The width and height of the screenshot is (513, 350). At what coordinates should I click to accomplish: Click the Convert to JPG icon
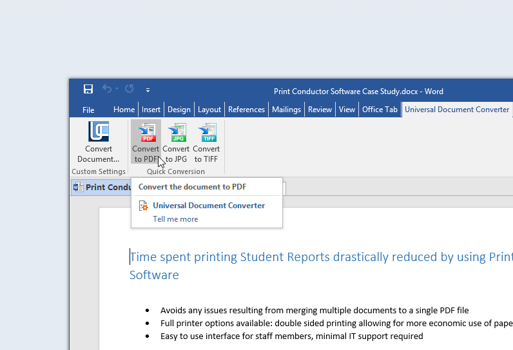pos(177,133)
